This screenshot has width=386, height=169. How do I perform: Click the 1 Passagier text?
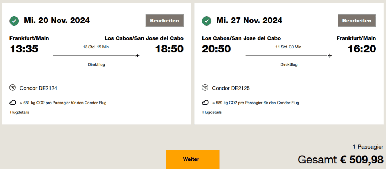(x=368, y=147)
